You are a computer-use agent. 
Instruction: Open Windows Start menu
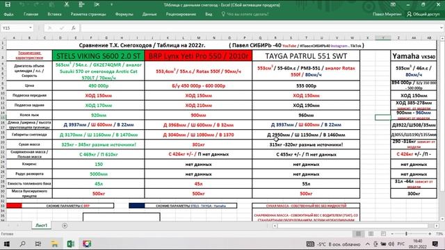click(x=6, y=244)
